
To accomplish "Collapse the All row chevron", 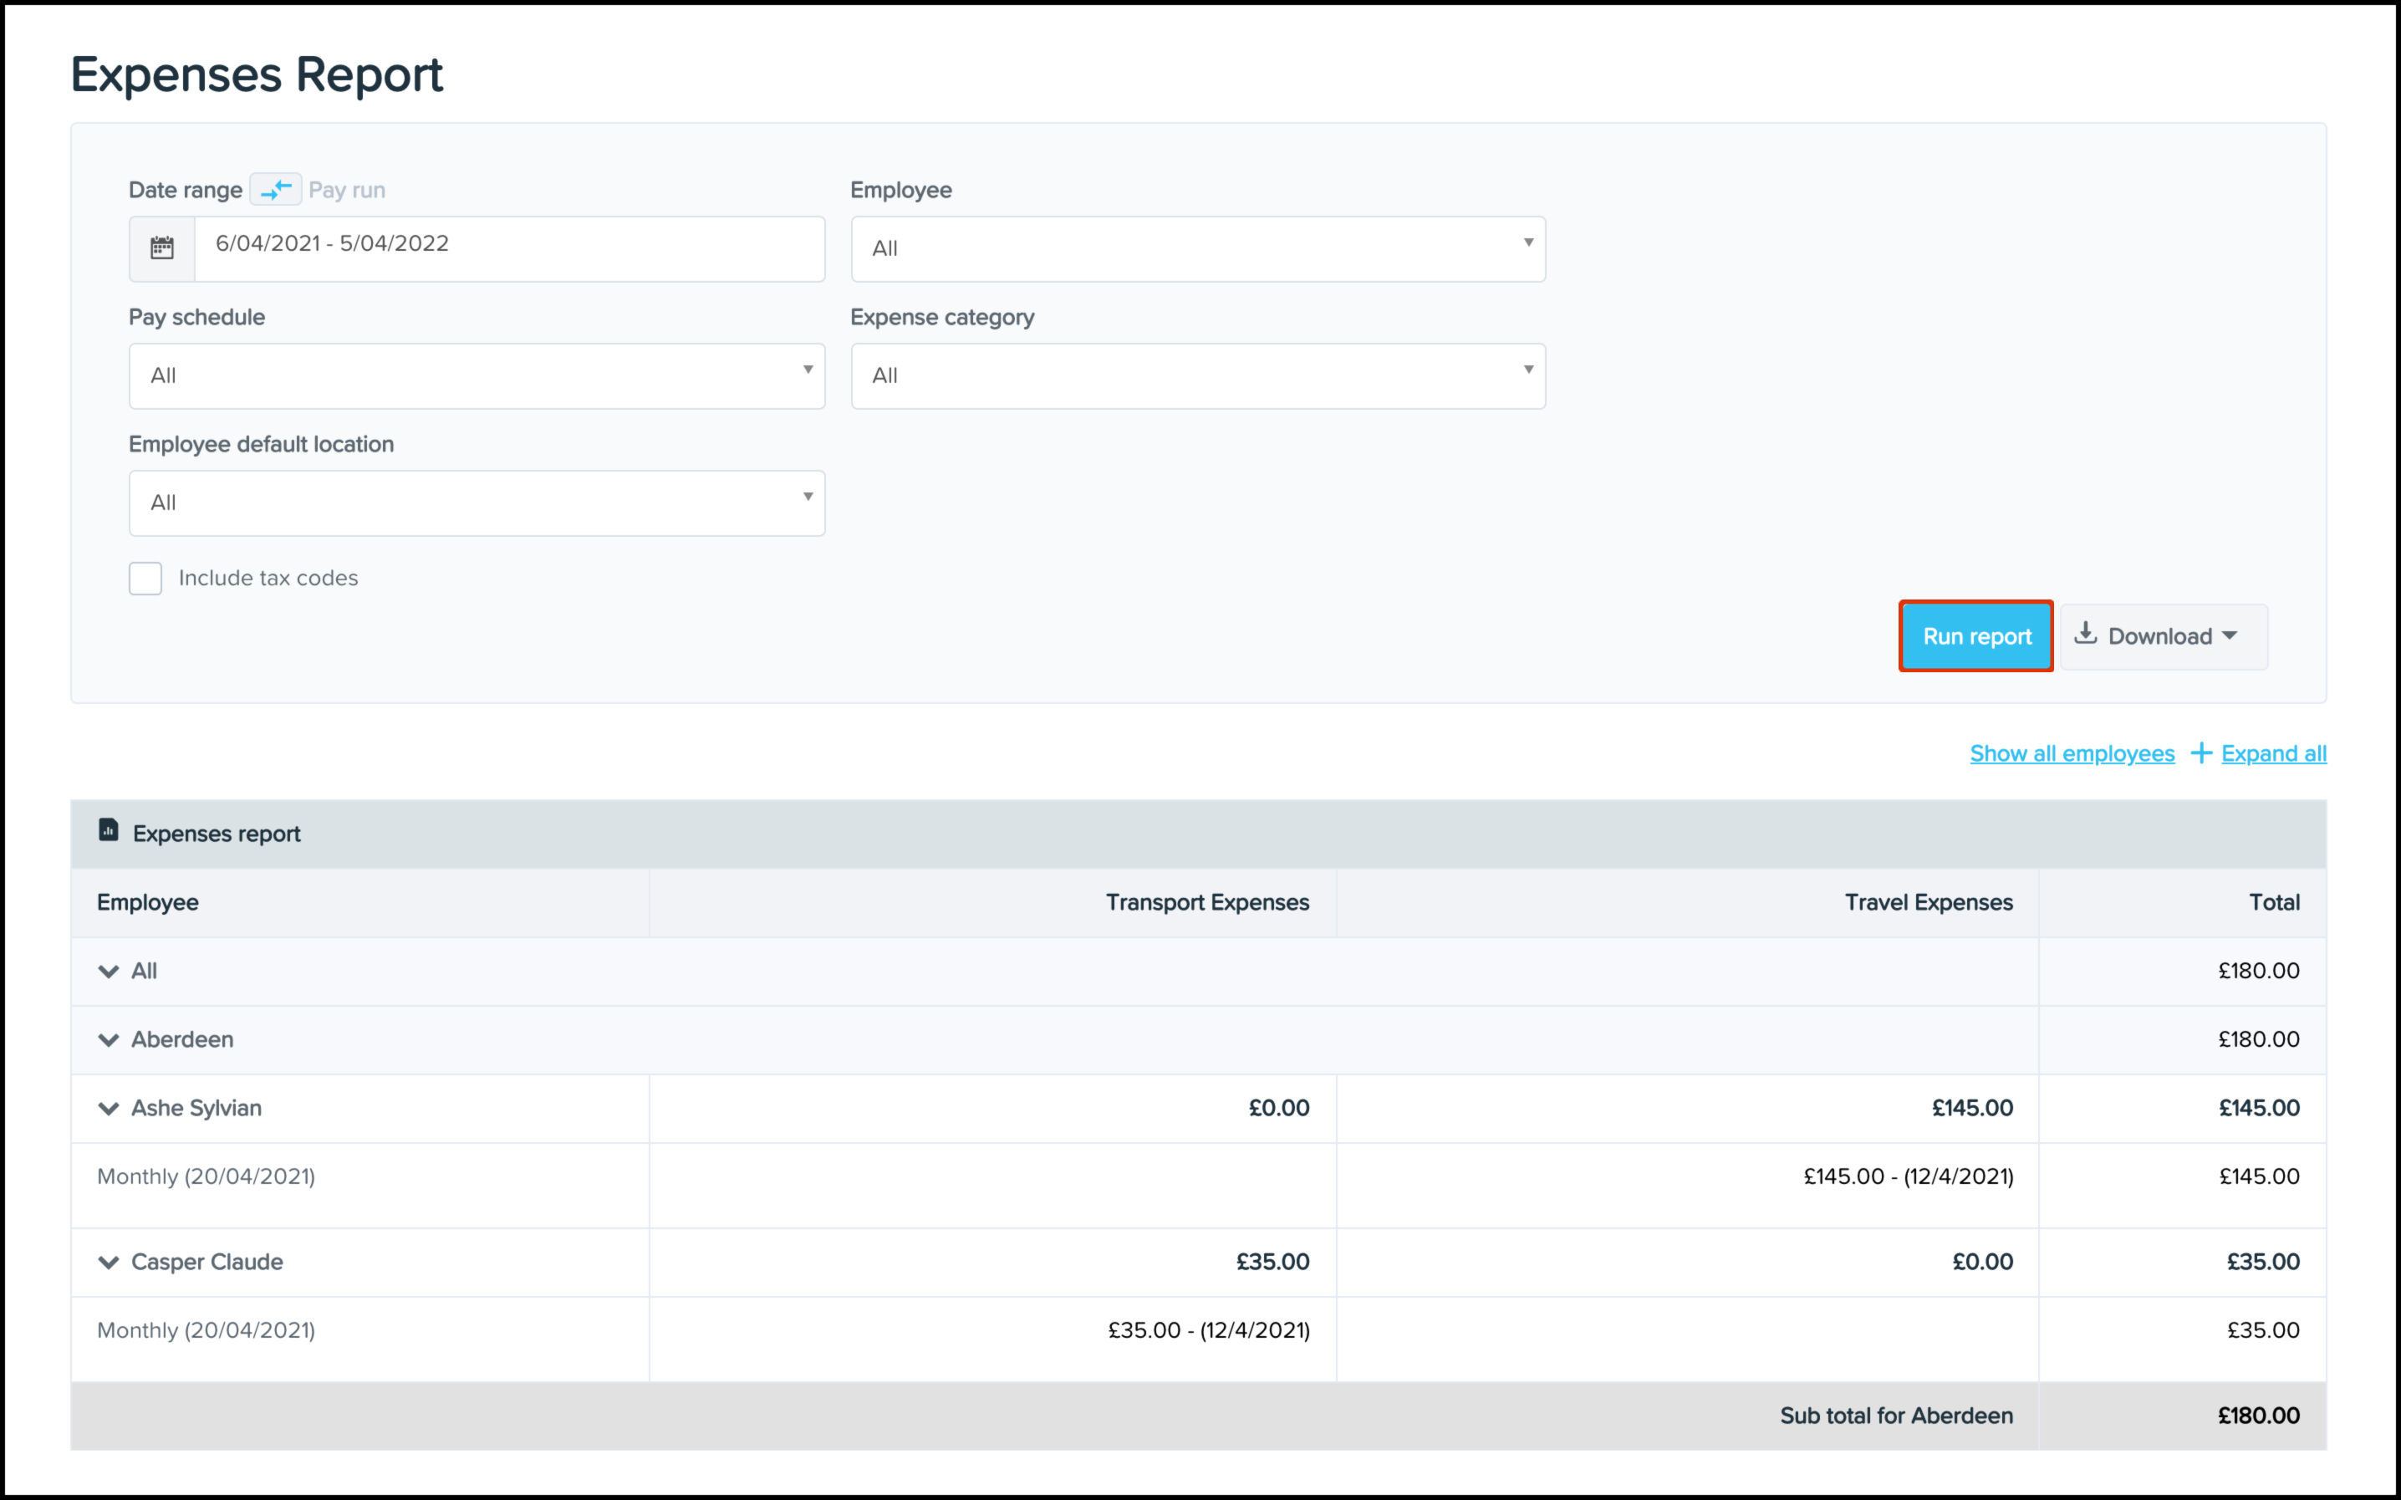I will [108, 972].
